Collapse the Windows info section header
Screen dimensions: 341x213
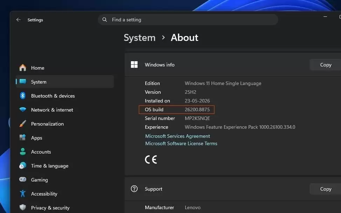coord(233,65)
